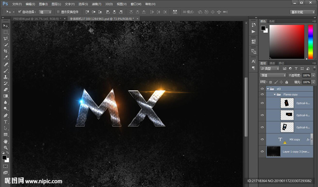Select the Rectangular Marquee tool

[6, 32]
